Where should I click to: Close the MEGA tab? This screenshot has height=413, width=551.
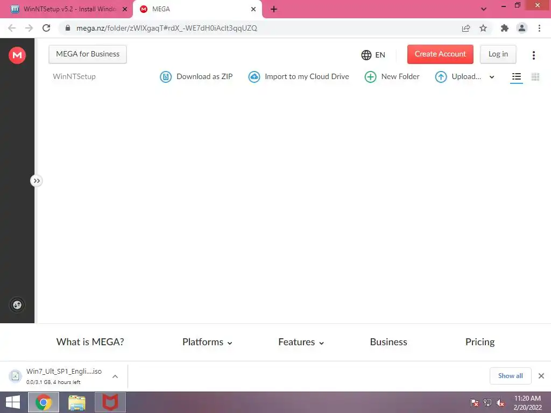[253, 10]
